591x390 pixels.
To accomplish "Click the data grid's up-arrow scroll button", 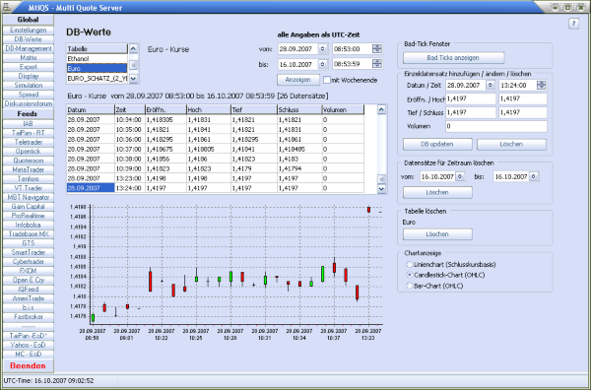I will click(381, 109).
